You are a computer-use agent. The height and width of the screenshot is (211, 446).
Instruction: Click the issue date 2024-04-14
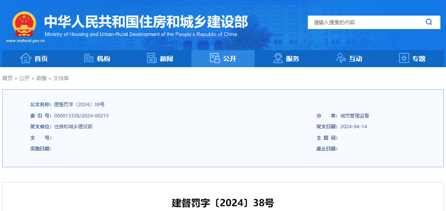(354, 127)
